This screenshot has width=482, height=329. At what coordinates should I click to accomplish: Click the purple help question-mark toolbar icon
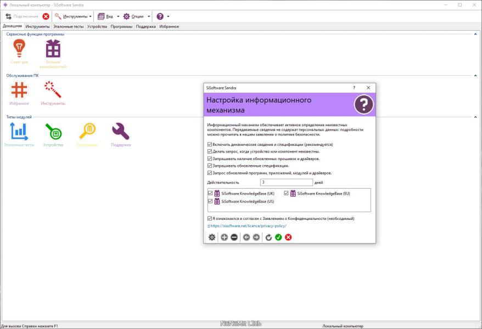[160, 16]
